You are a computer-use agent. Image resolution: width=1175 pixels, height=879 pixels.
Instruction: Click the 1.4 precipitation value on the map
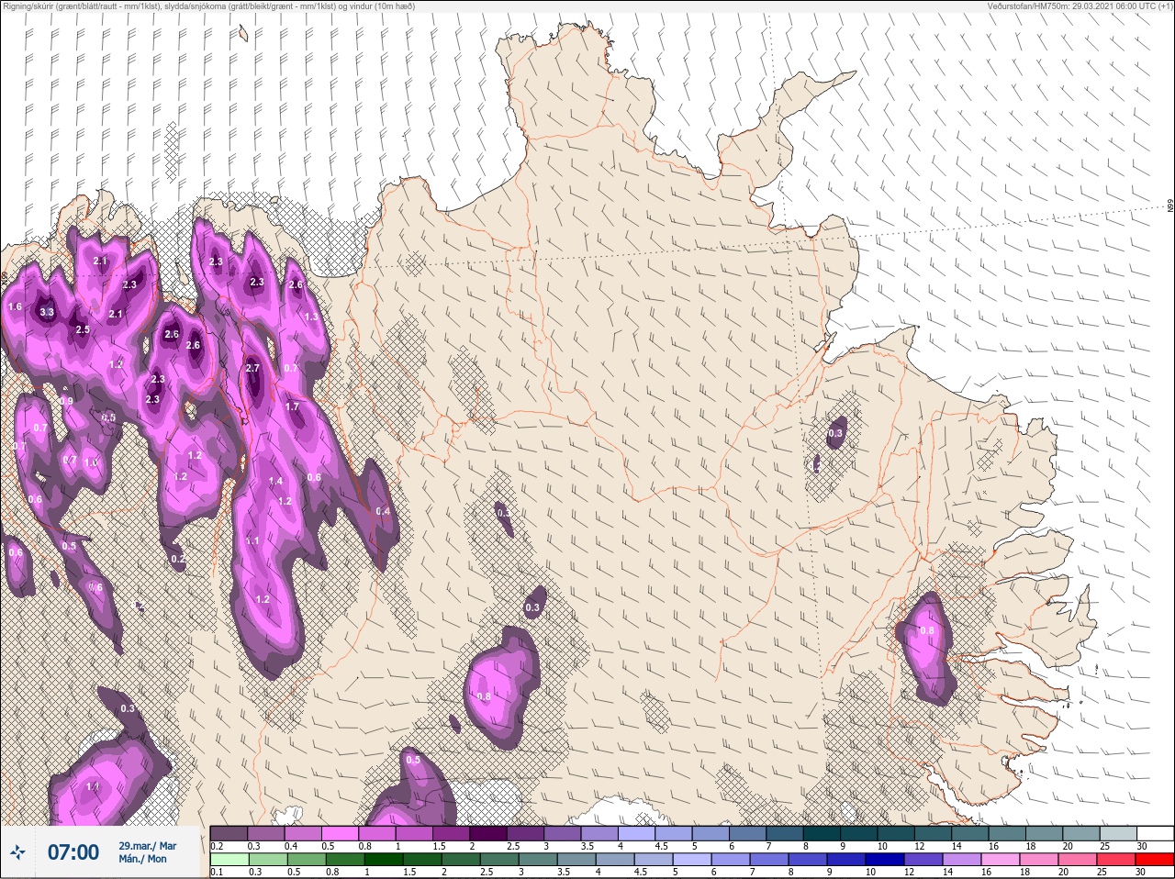(275, 482)
